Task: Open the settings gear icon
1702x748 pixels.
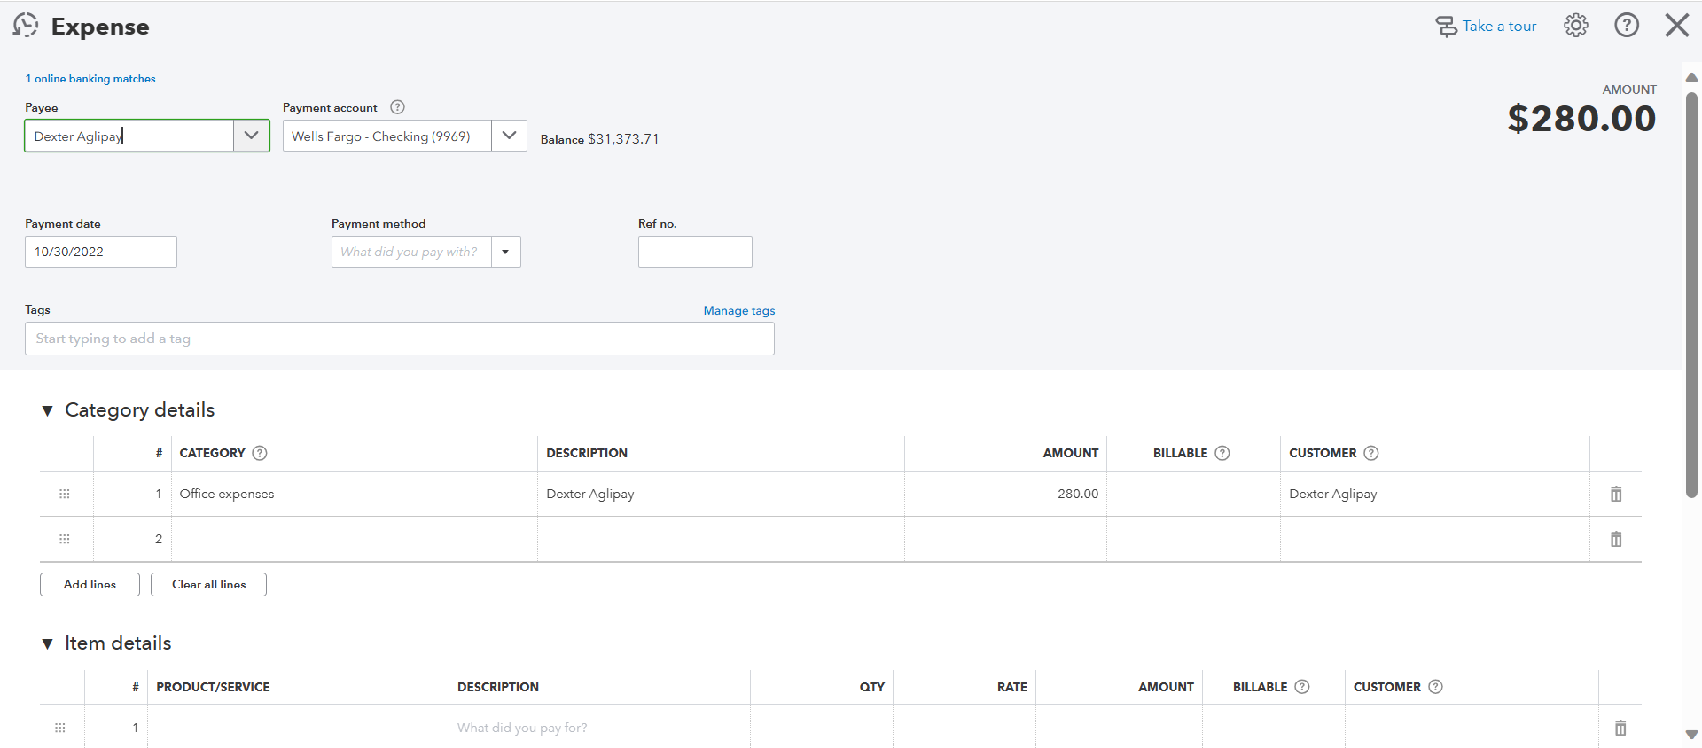Action: click(1575, 26)
